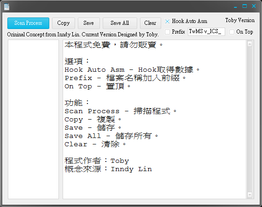This screenshot has height=207, width=262.
Task: Enable the Prefix checkbox
Action: point(167,32)
